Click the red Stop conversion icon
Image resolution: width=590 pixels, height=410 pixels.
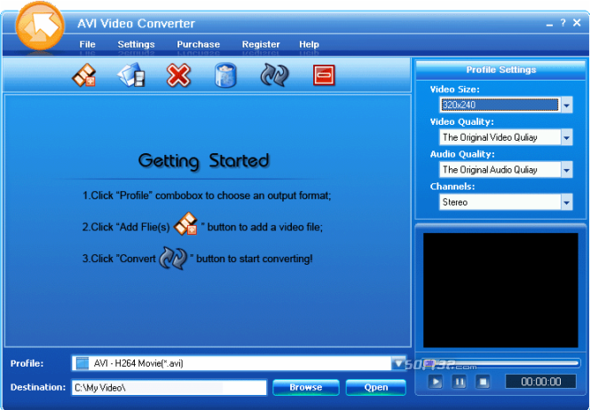(324, 75)
